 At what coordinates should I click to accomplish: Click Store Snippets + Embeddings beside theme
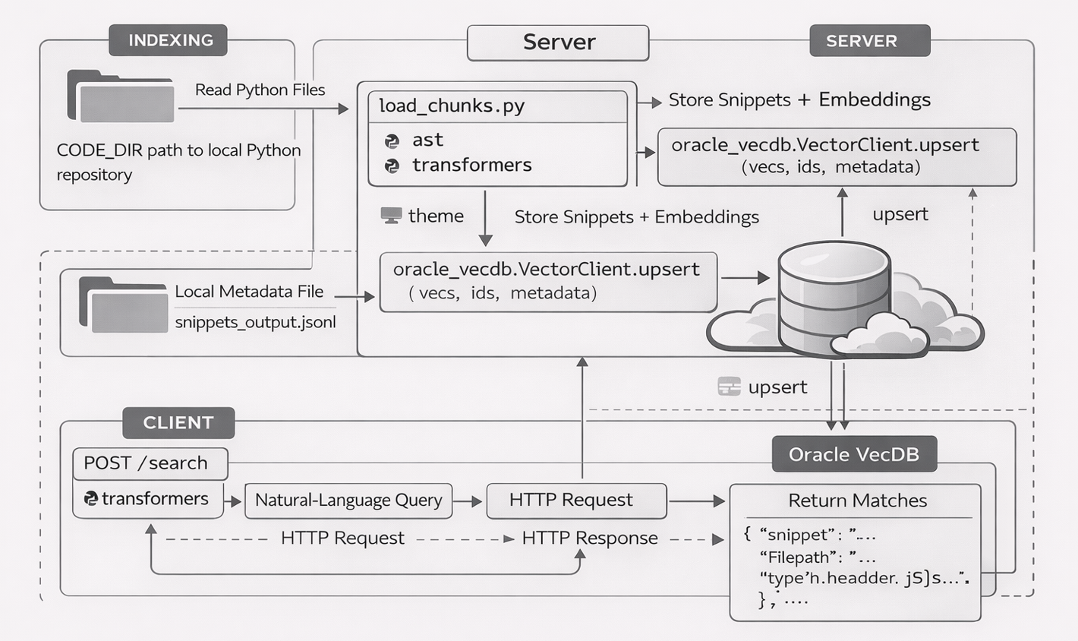coord(636,217)
